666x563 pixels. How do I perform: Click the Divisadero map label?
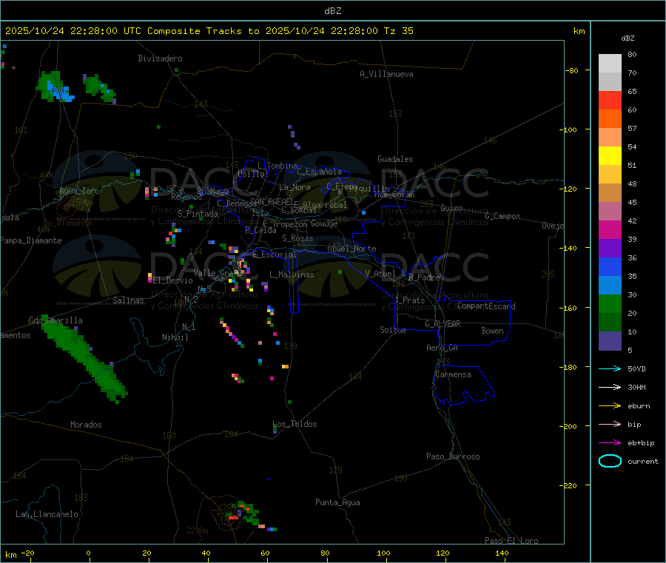coord(160,58)
